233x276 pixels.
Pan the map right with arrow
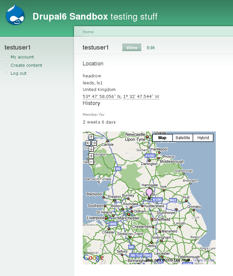tap(94, 143)
